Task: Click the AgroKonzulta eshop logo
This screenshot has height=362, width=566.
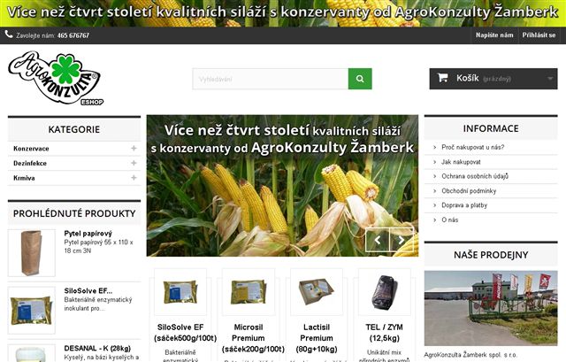Action: [x=56, y=78]
